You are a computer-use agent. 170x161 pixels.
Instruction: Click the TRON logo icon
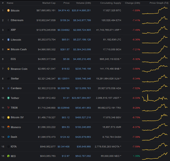pos(8,108)
